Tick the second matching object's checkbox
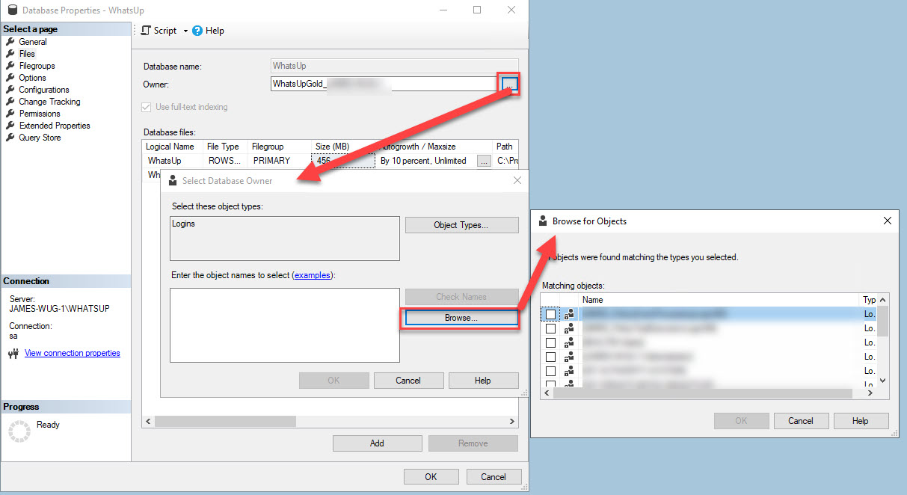907x495 pixels. (x=550, y=329)
